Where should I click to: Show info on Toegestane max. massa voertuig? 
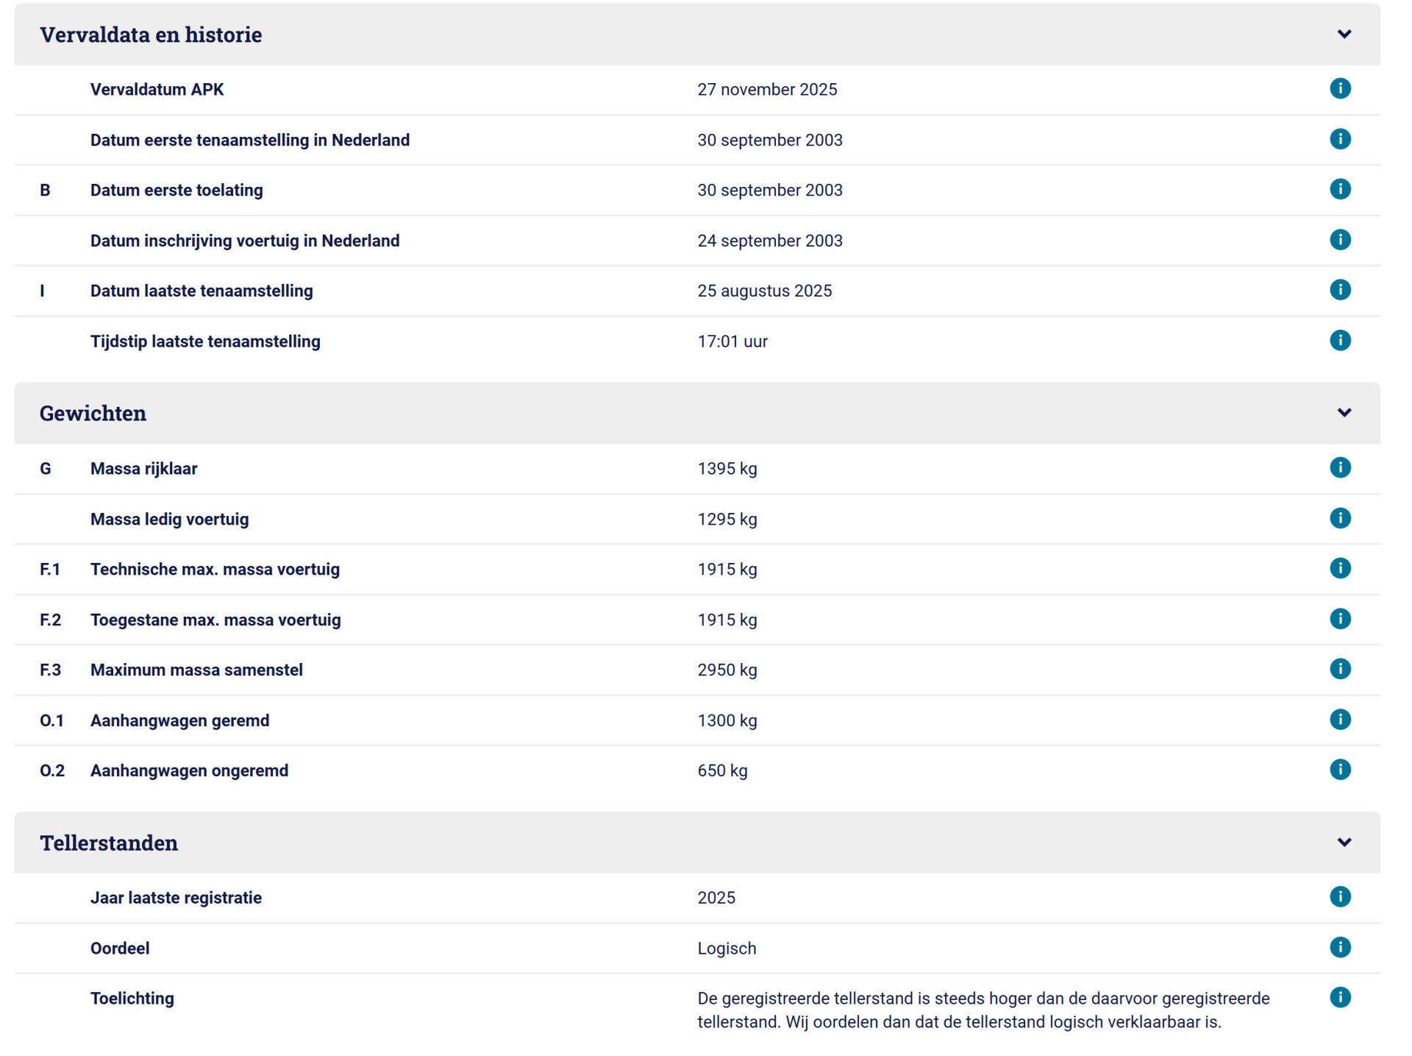click(1340, 619)
